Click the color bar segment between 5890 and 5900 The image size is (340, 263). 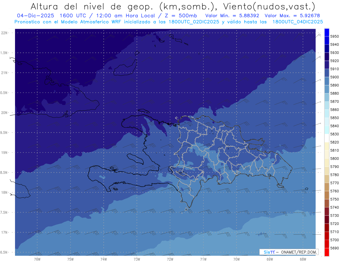pos(327,81)
